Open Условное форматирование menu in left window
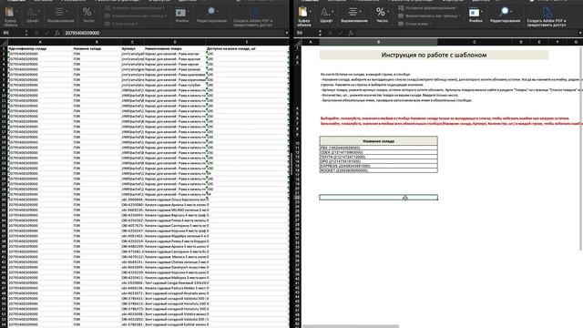The height and width of the screenshot is (328, 583). pyautogui.click(x=134, y=8)
